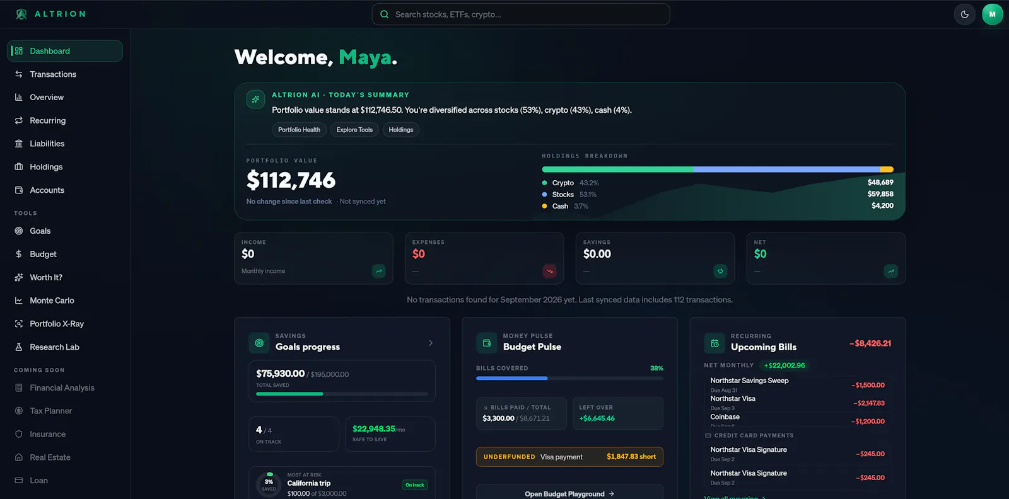Click the Budget Pulse wallet icon

(486, 343)
